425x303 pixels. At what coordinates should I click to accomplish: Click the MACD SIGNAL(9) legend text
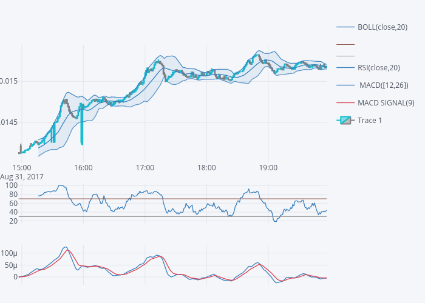(x=386, y=102)
